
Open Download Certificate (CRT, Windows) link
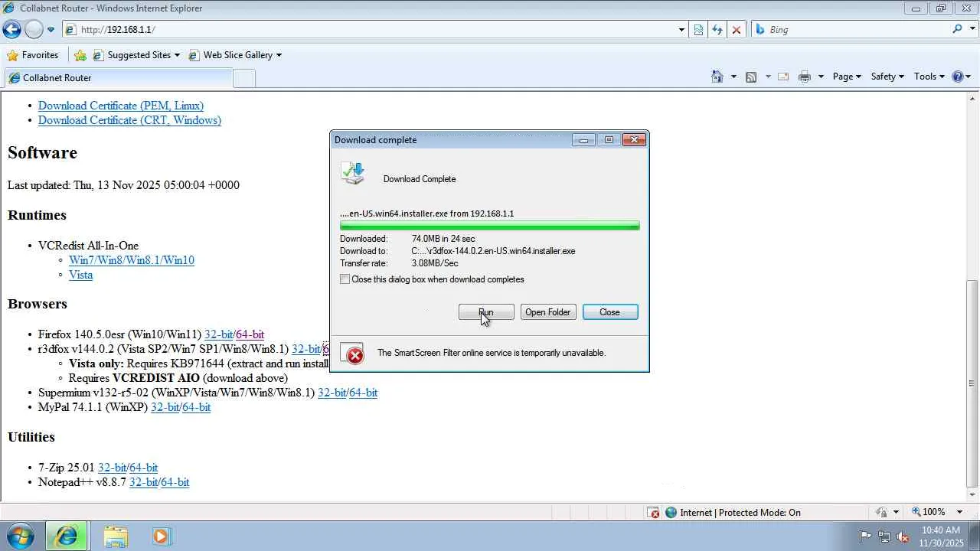click(129, 120)
